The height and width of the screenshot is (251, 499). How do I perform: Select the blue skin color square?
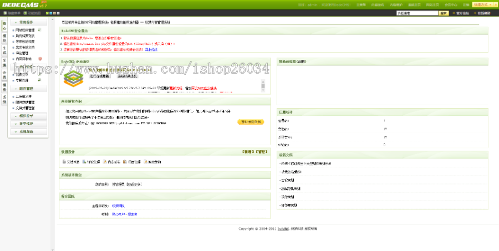[x=51, y=13]
